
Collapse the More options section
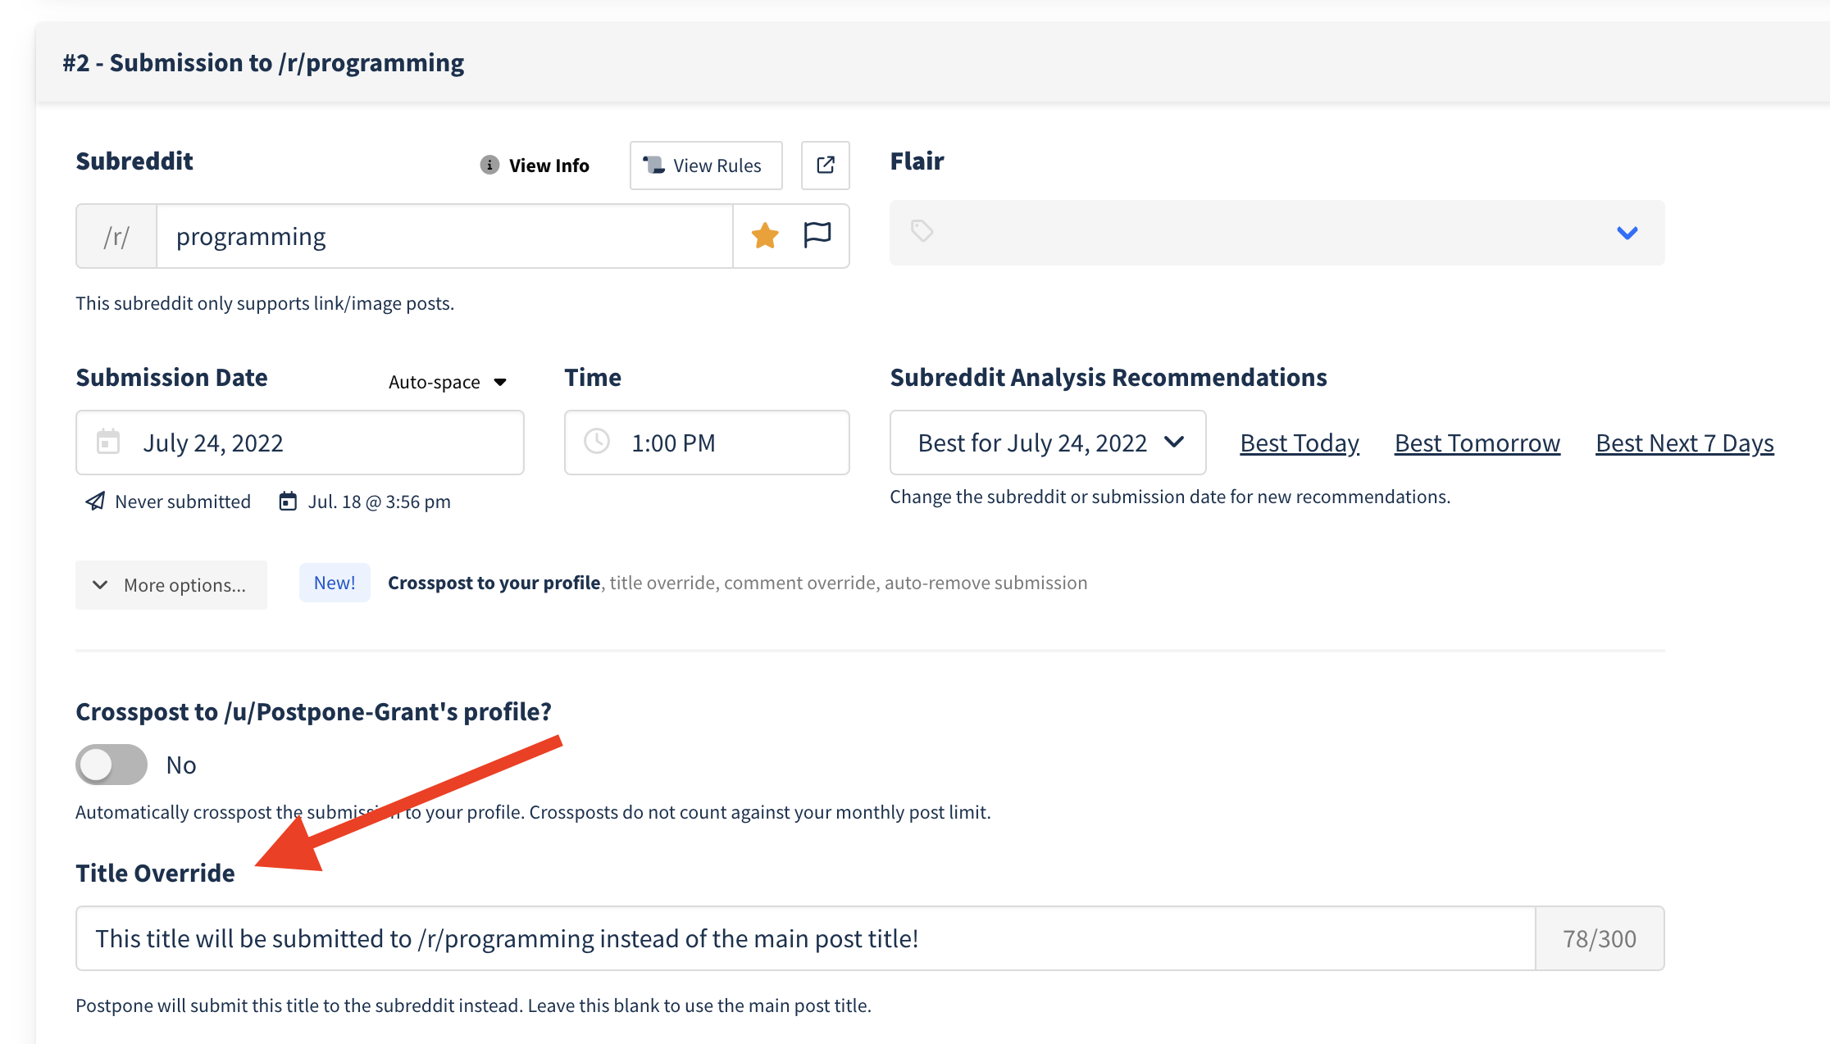point(171,584)
